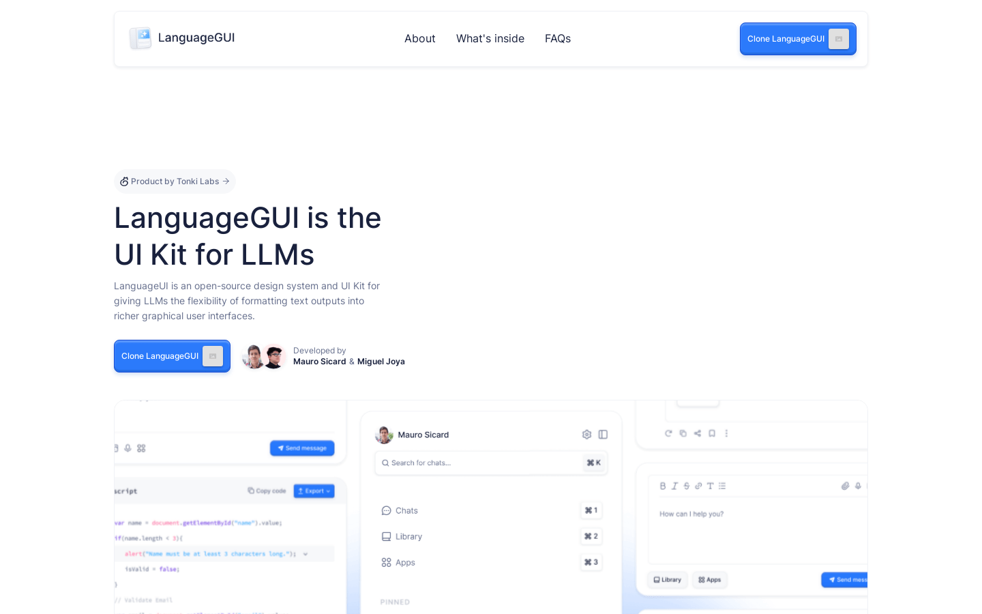Click Mauro Sicard's avatar in the chat sidebar
The image size is (982, 614).
tap(384, 435)
